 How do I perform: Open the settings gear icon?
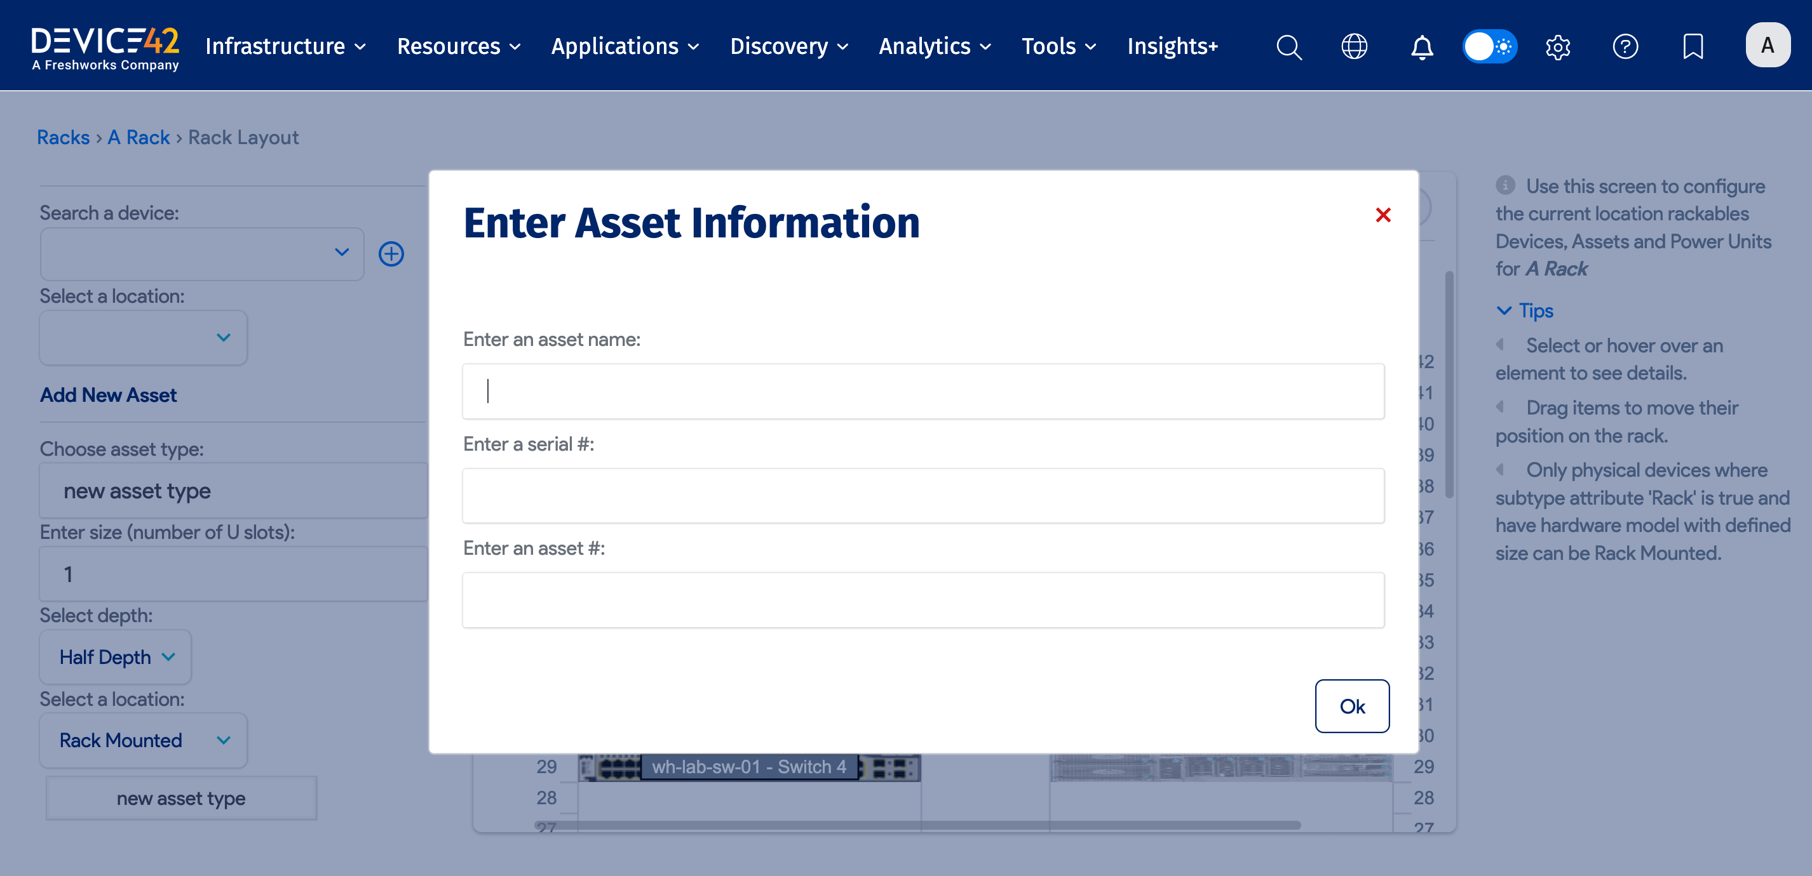1557,46
